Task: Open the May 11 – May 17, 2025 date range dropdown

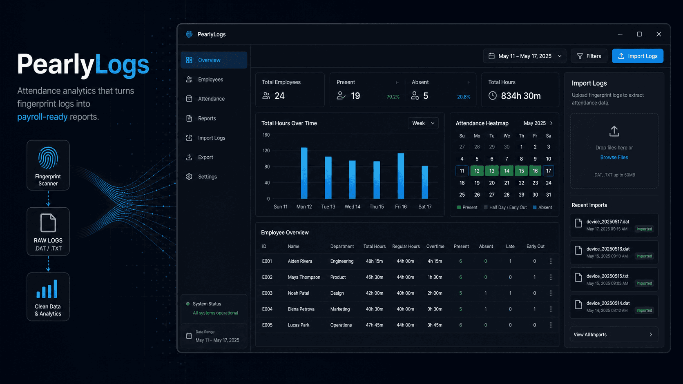Action: click(x=525, y=56)
